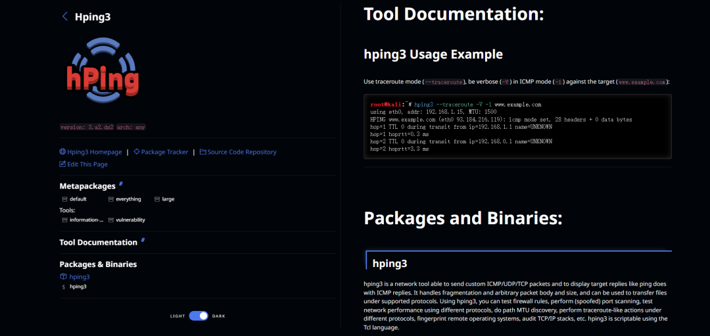The width and height of the screenshot is (710, 336).
Task: Click the box icon before the large metapackage
Action: pos(157,199)
